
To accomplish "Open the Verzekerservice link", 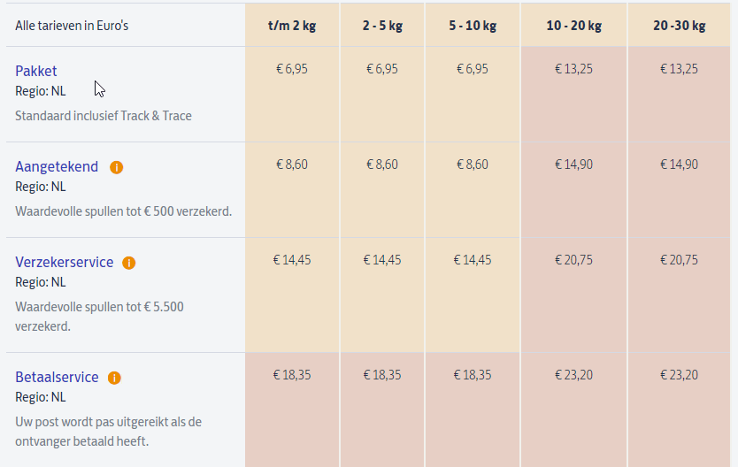I will tap(64, 262).
